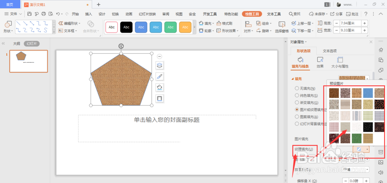Click the 高度 height value field
The height and width of the screenshot is (183, 387).
350,23
